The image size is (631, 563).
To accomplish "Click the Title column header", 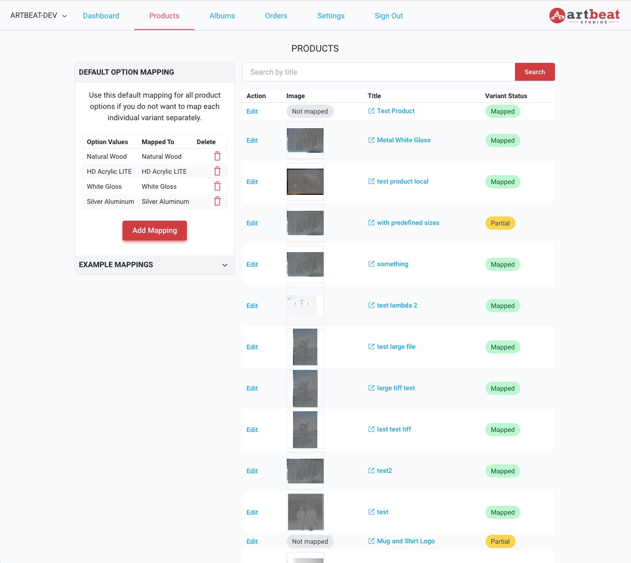I will point(374,96).
